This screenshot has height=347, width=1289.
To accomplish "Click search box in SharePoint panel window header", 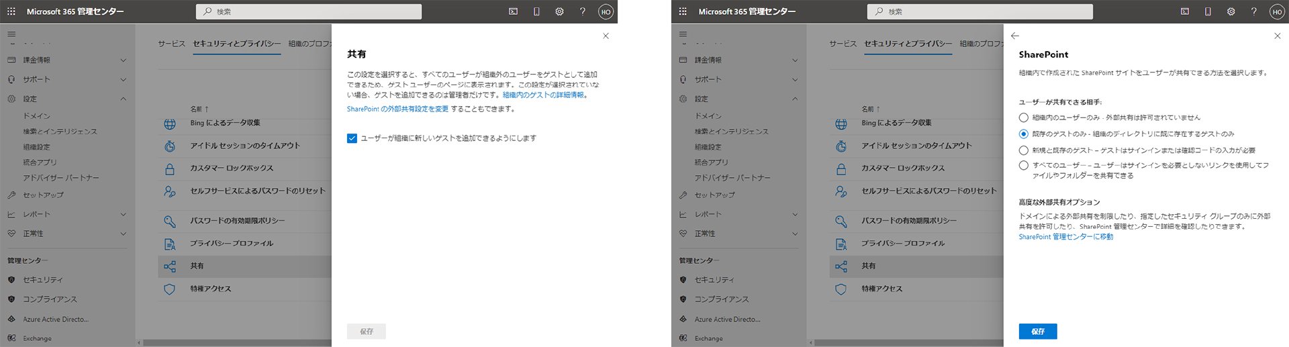I will [980, 11].
